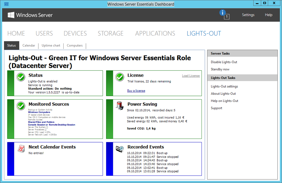Click the green checkmark icon beside License
Image resolution: width=282 pixels, height=183 pixels.
pyautogui.click(x=120, y=77)
